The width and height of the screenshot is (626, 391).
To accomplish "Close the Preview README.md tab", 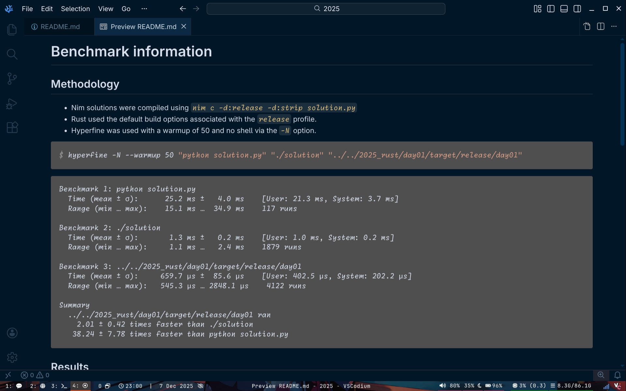I will pos(184,26).
